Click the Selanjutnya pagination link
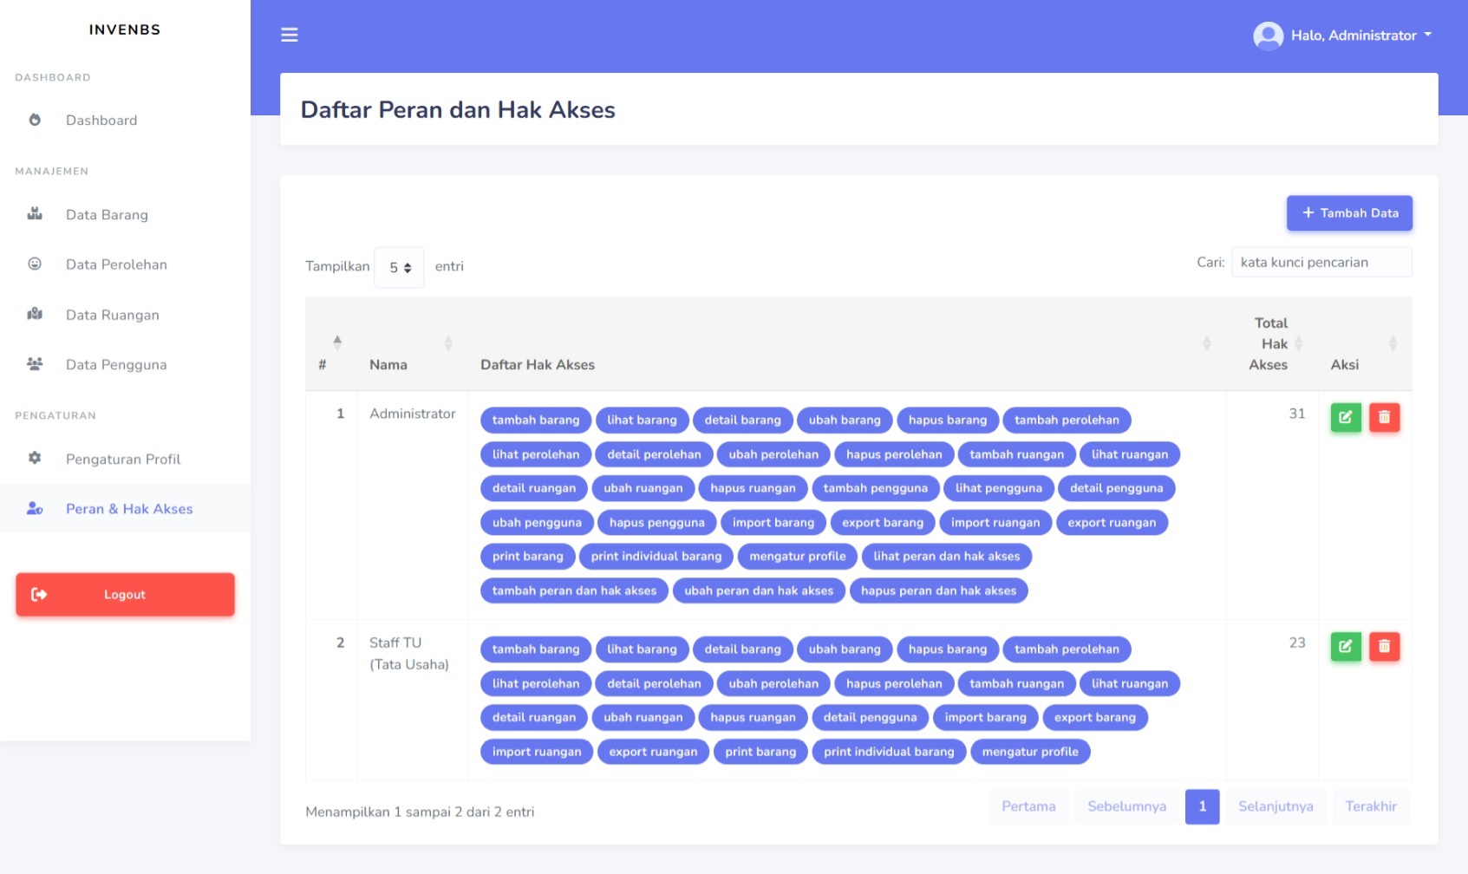1468x874 pixels. point(1276,806)
